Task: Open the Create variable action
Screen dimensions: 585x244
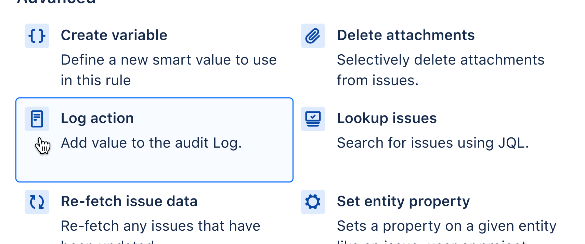Action: click(x=114, y=35)
